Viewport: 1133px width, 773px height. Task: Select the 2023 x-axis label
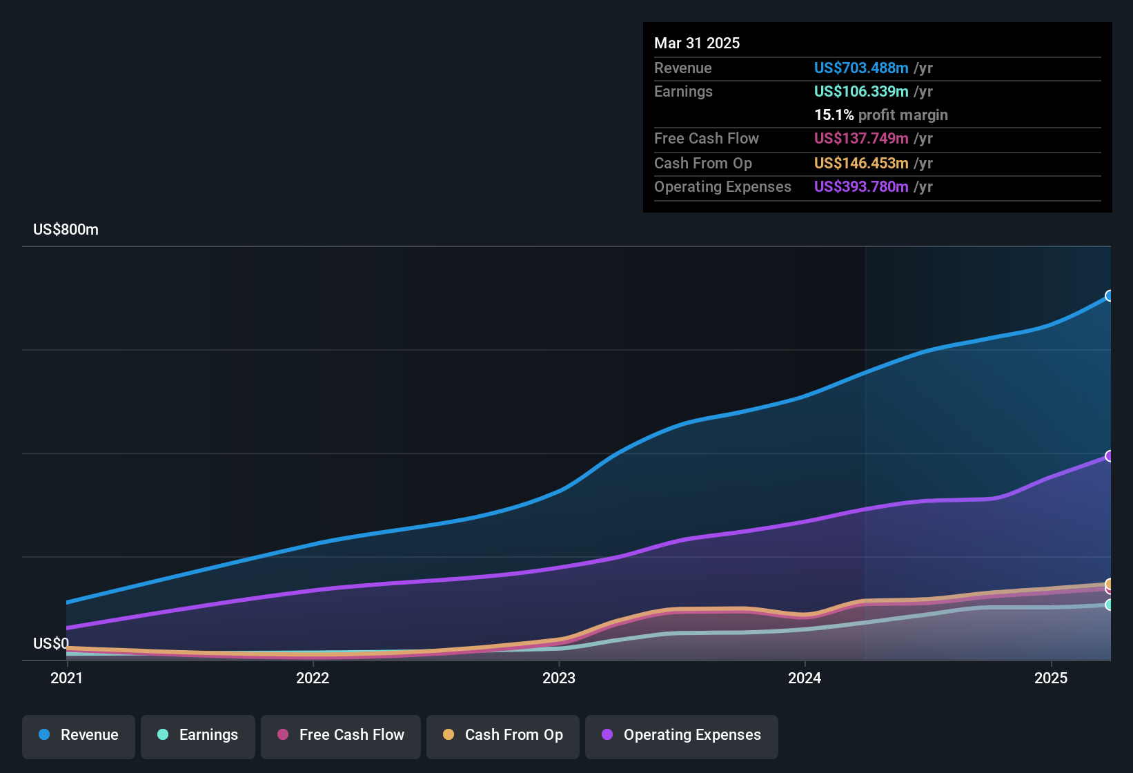(559, 678)
